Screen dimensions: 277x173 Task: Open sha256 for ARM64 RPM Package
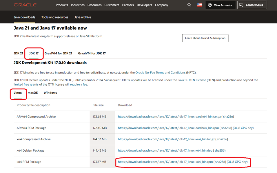(x=226, y=128)
